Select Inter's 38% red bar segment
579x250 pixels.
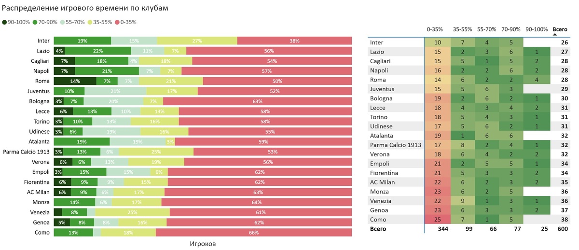click(x=294, y=41)
